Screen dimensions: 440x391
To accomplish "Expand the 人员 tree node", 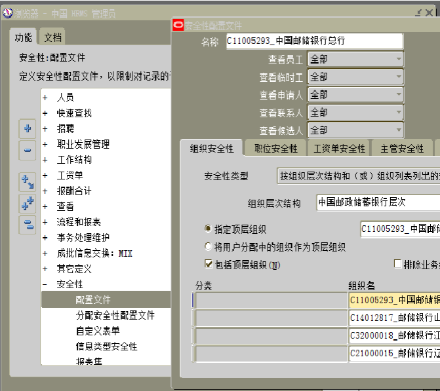I will coord(45,98).
